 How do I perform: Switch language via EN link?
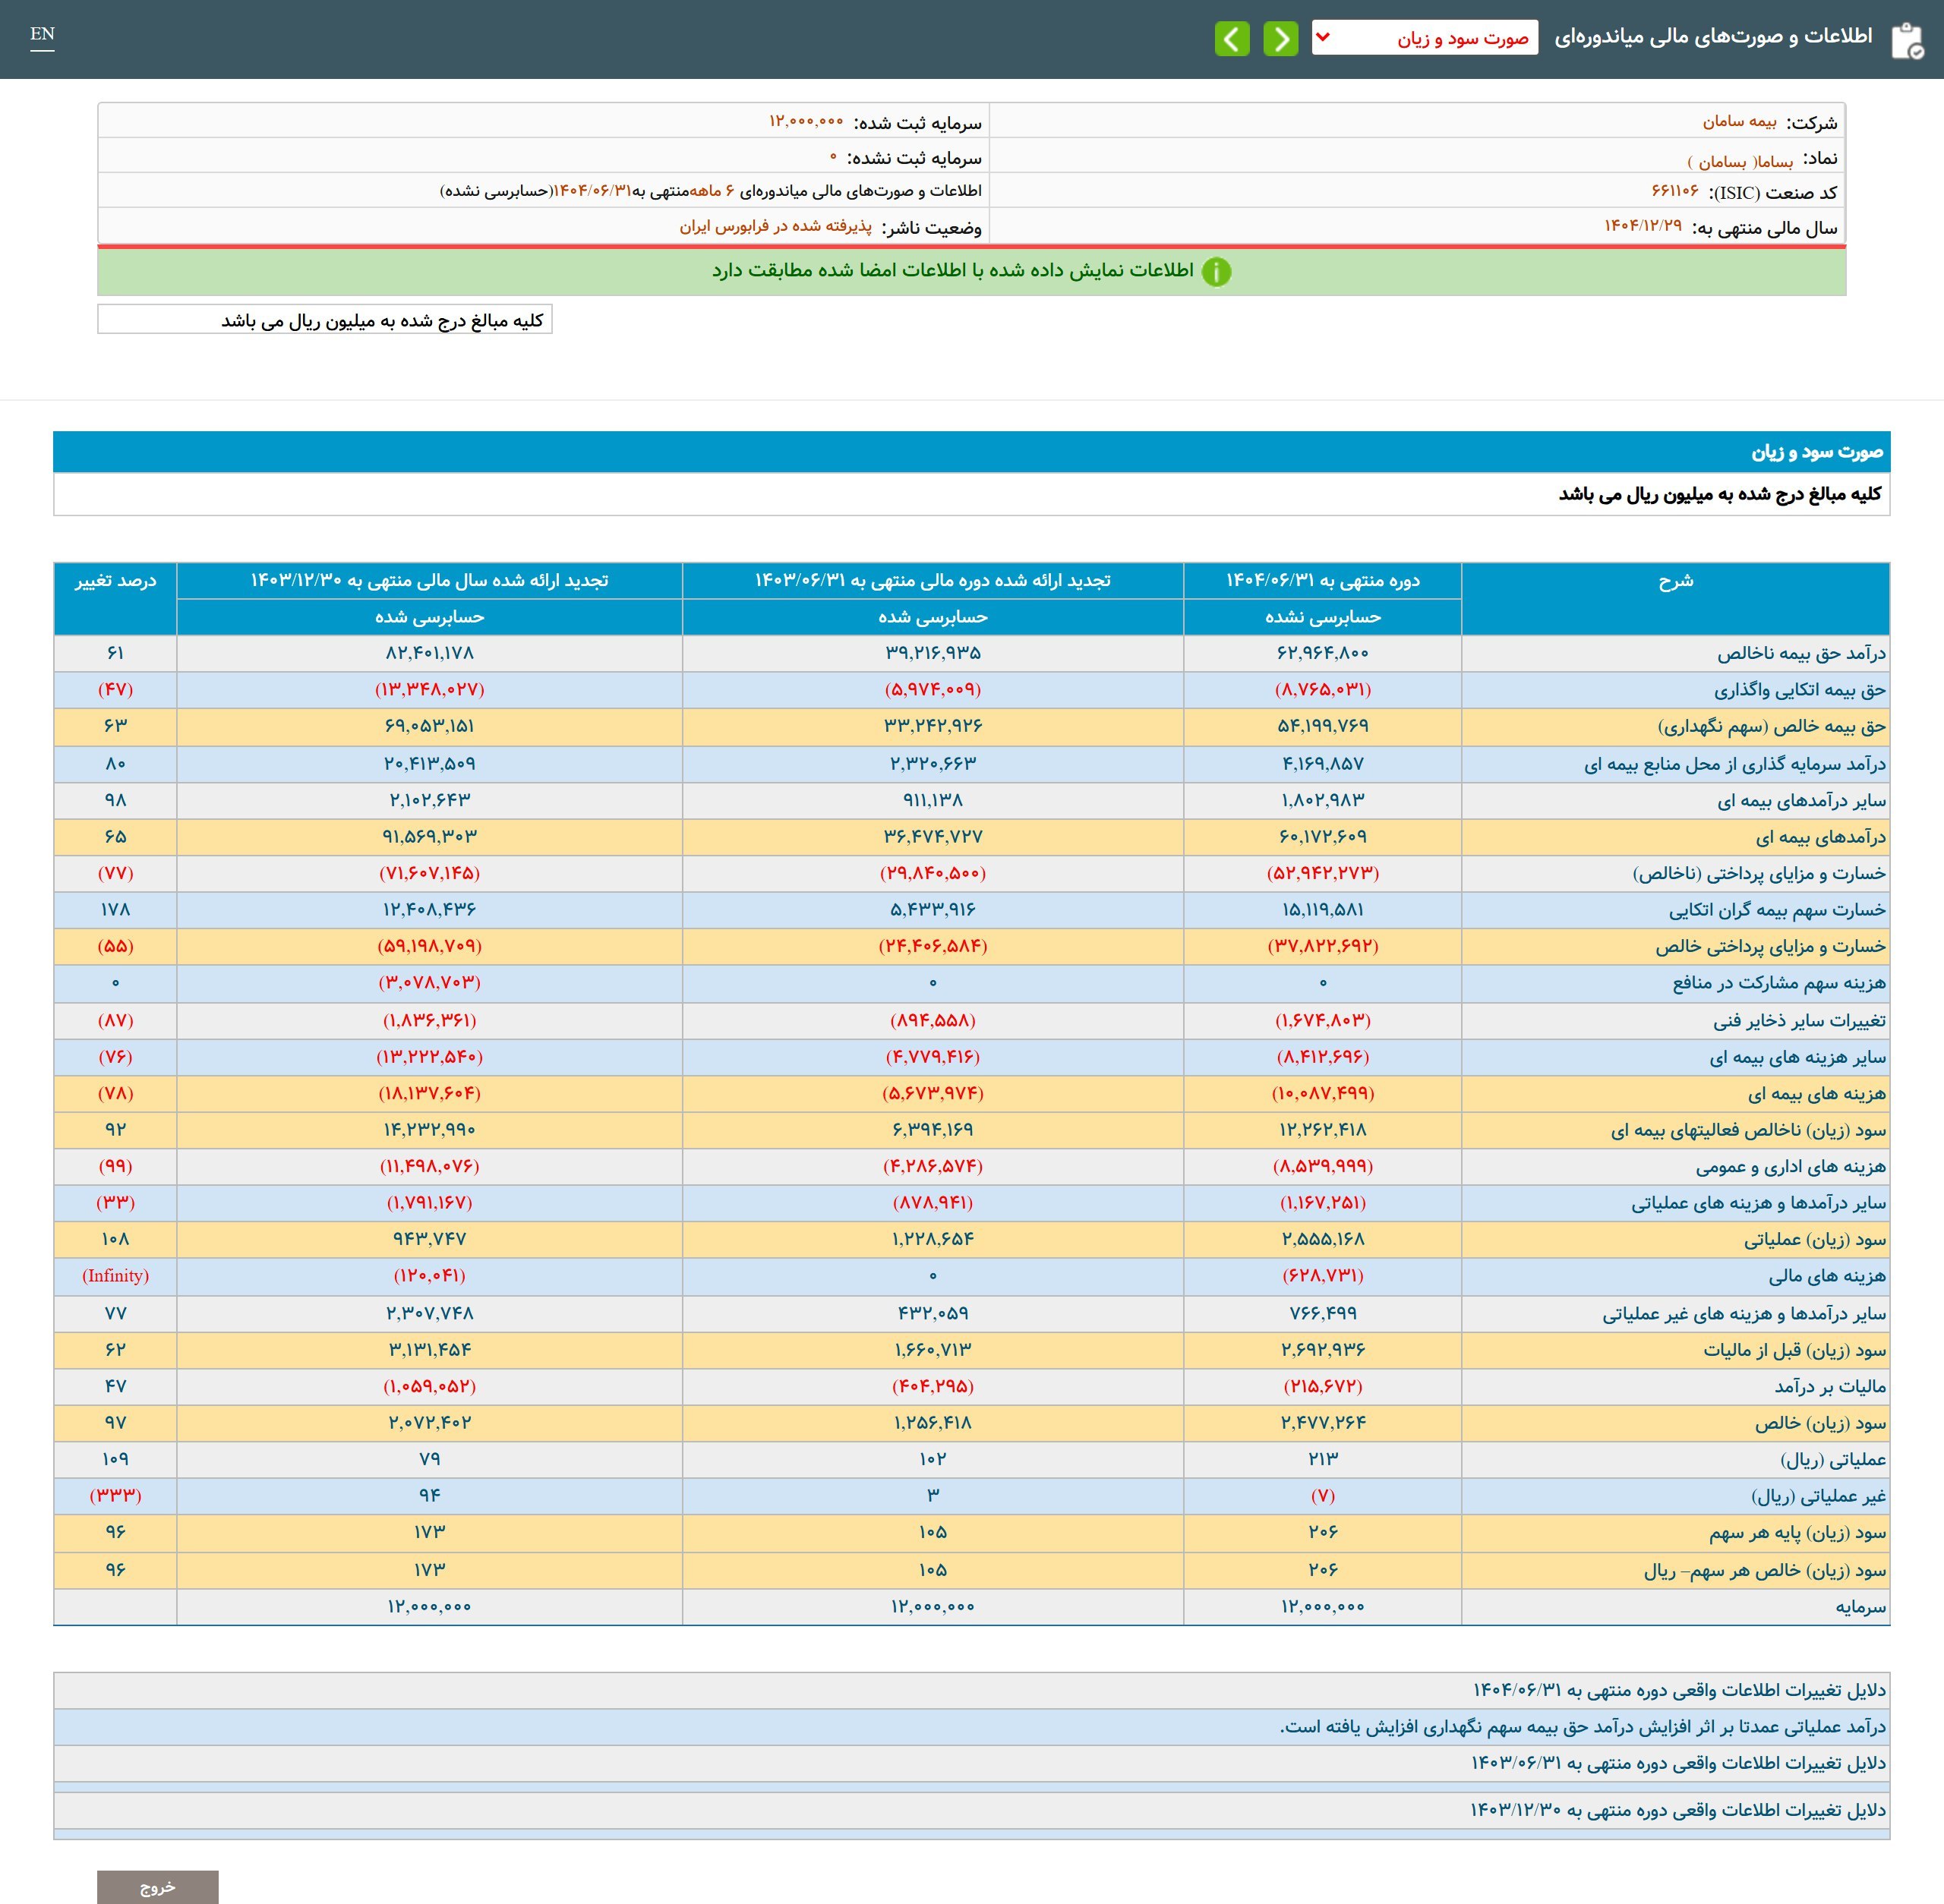pos(42,35)
